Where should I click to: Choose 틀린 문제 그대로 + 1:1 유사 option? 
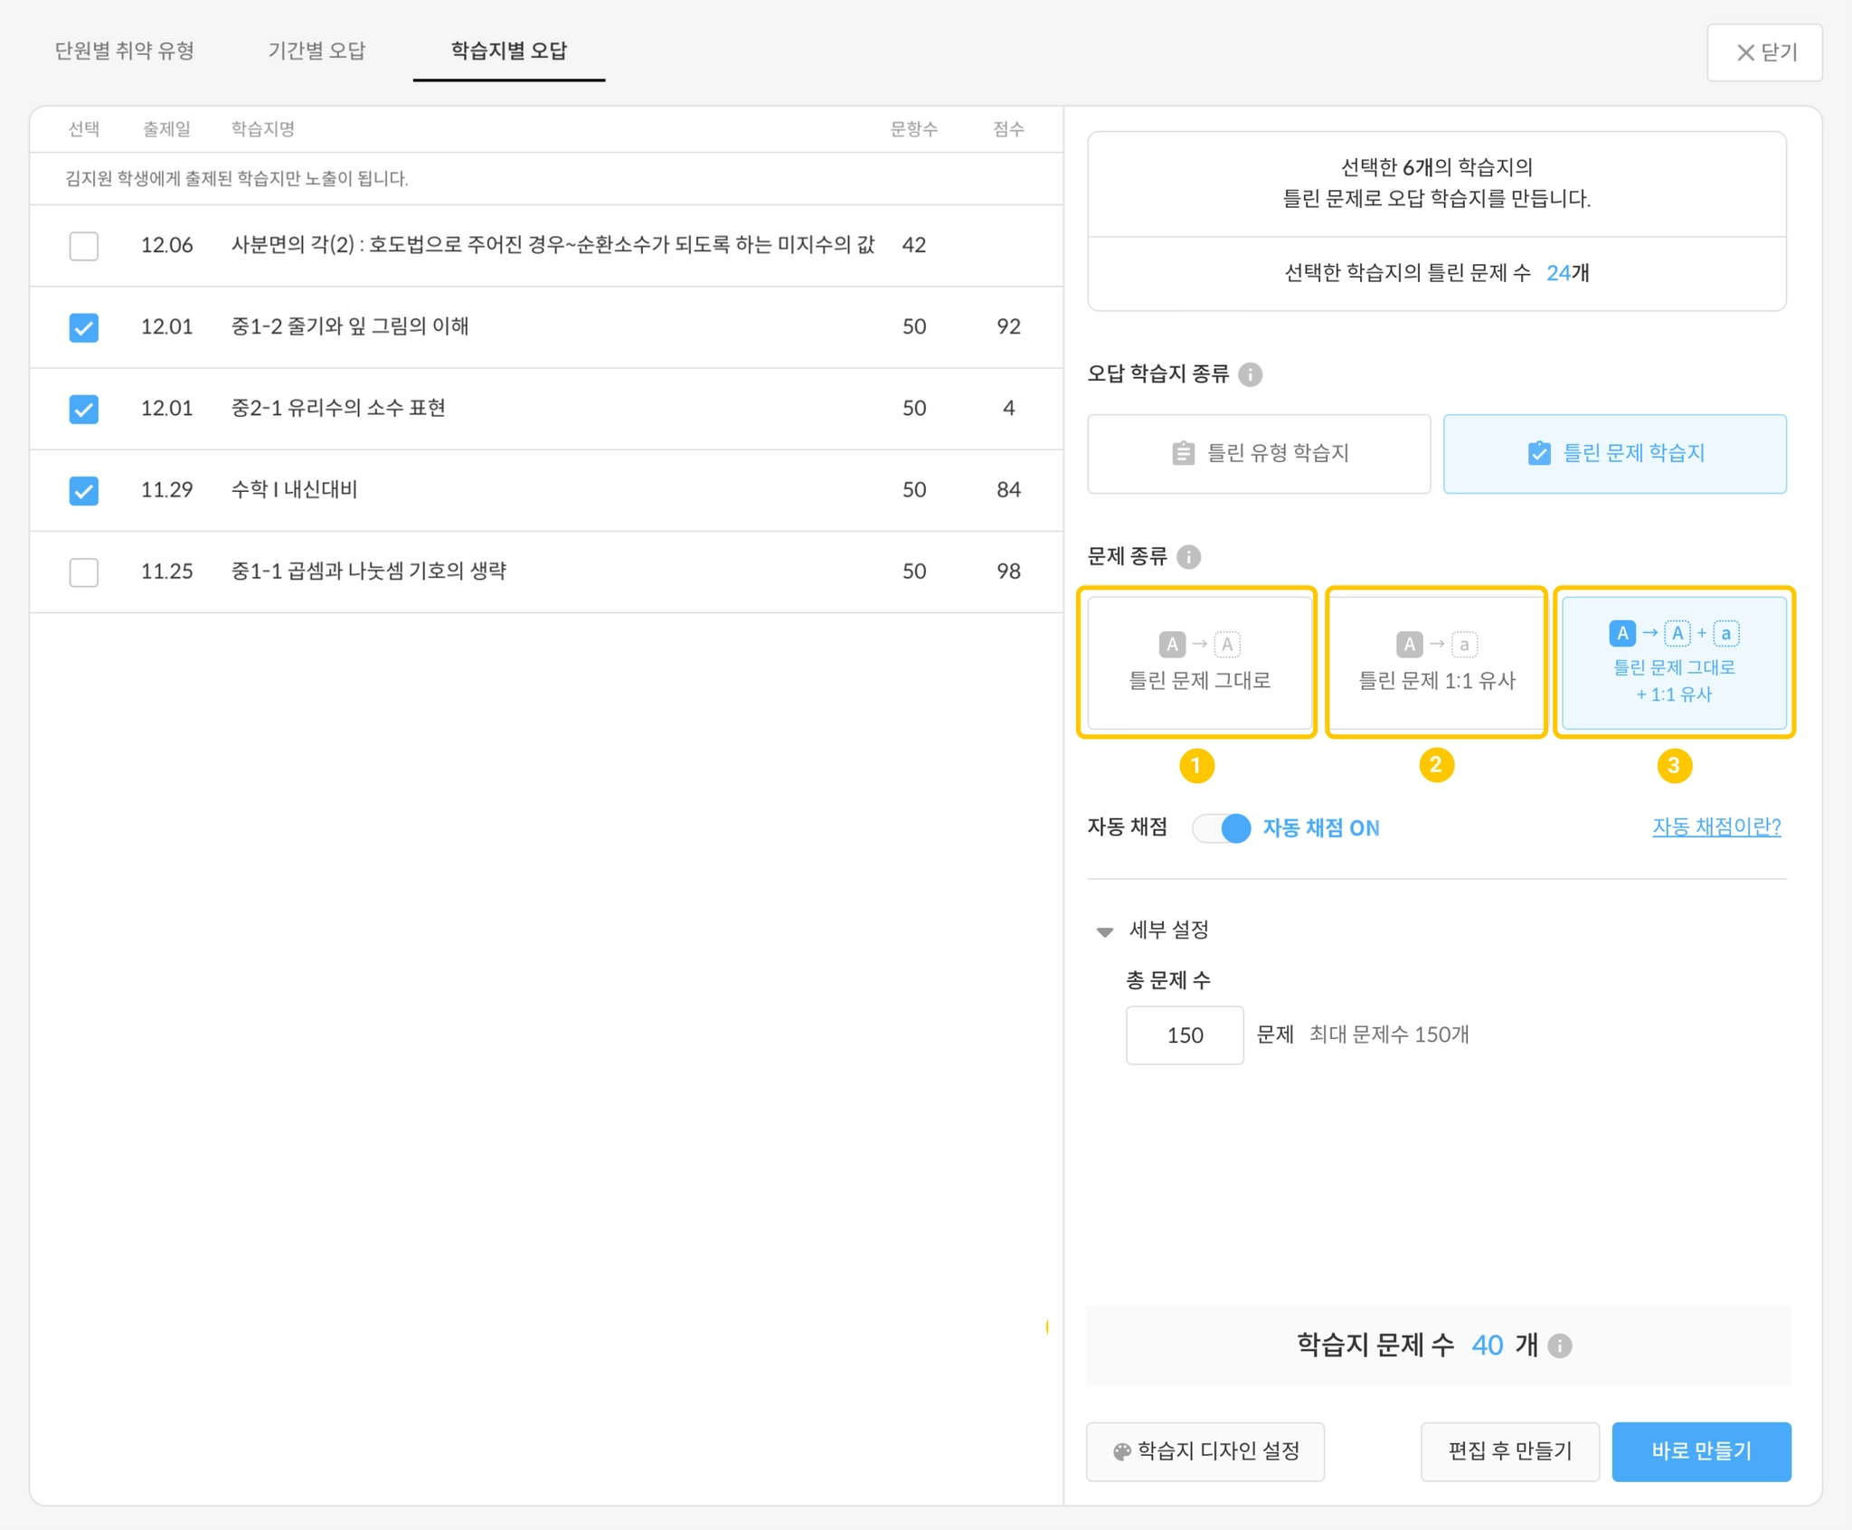(1674, 663)
